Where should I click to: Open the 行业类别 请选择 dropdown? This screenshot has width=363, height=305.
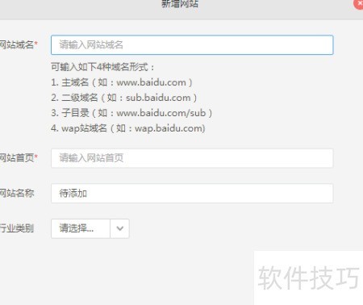[x=90, y=228]
